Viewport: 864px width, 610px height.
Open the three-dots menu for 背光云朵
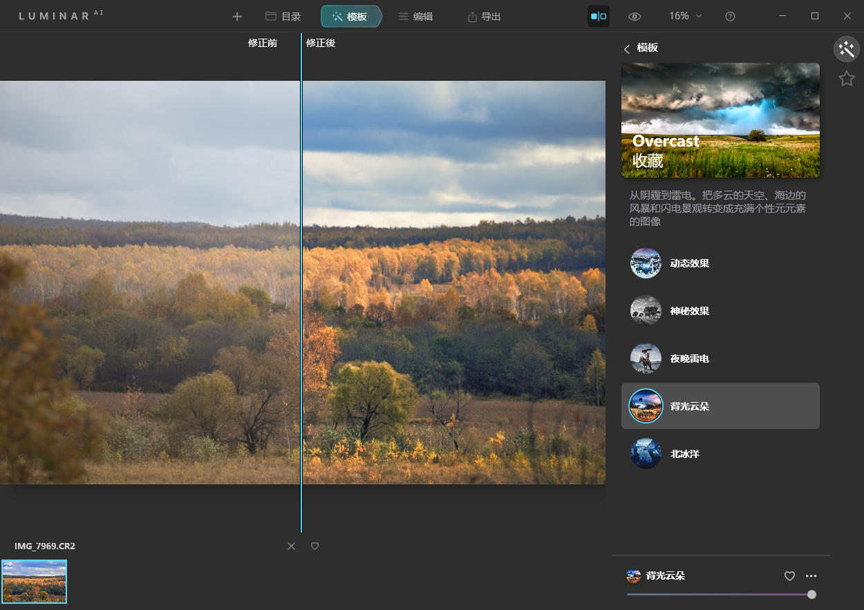tap(811, 576)
